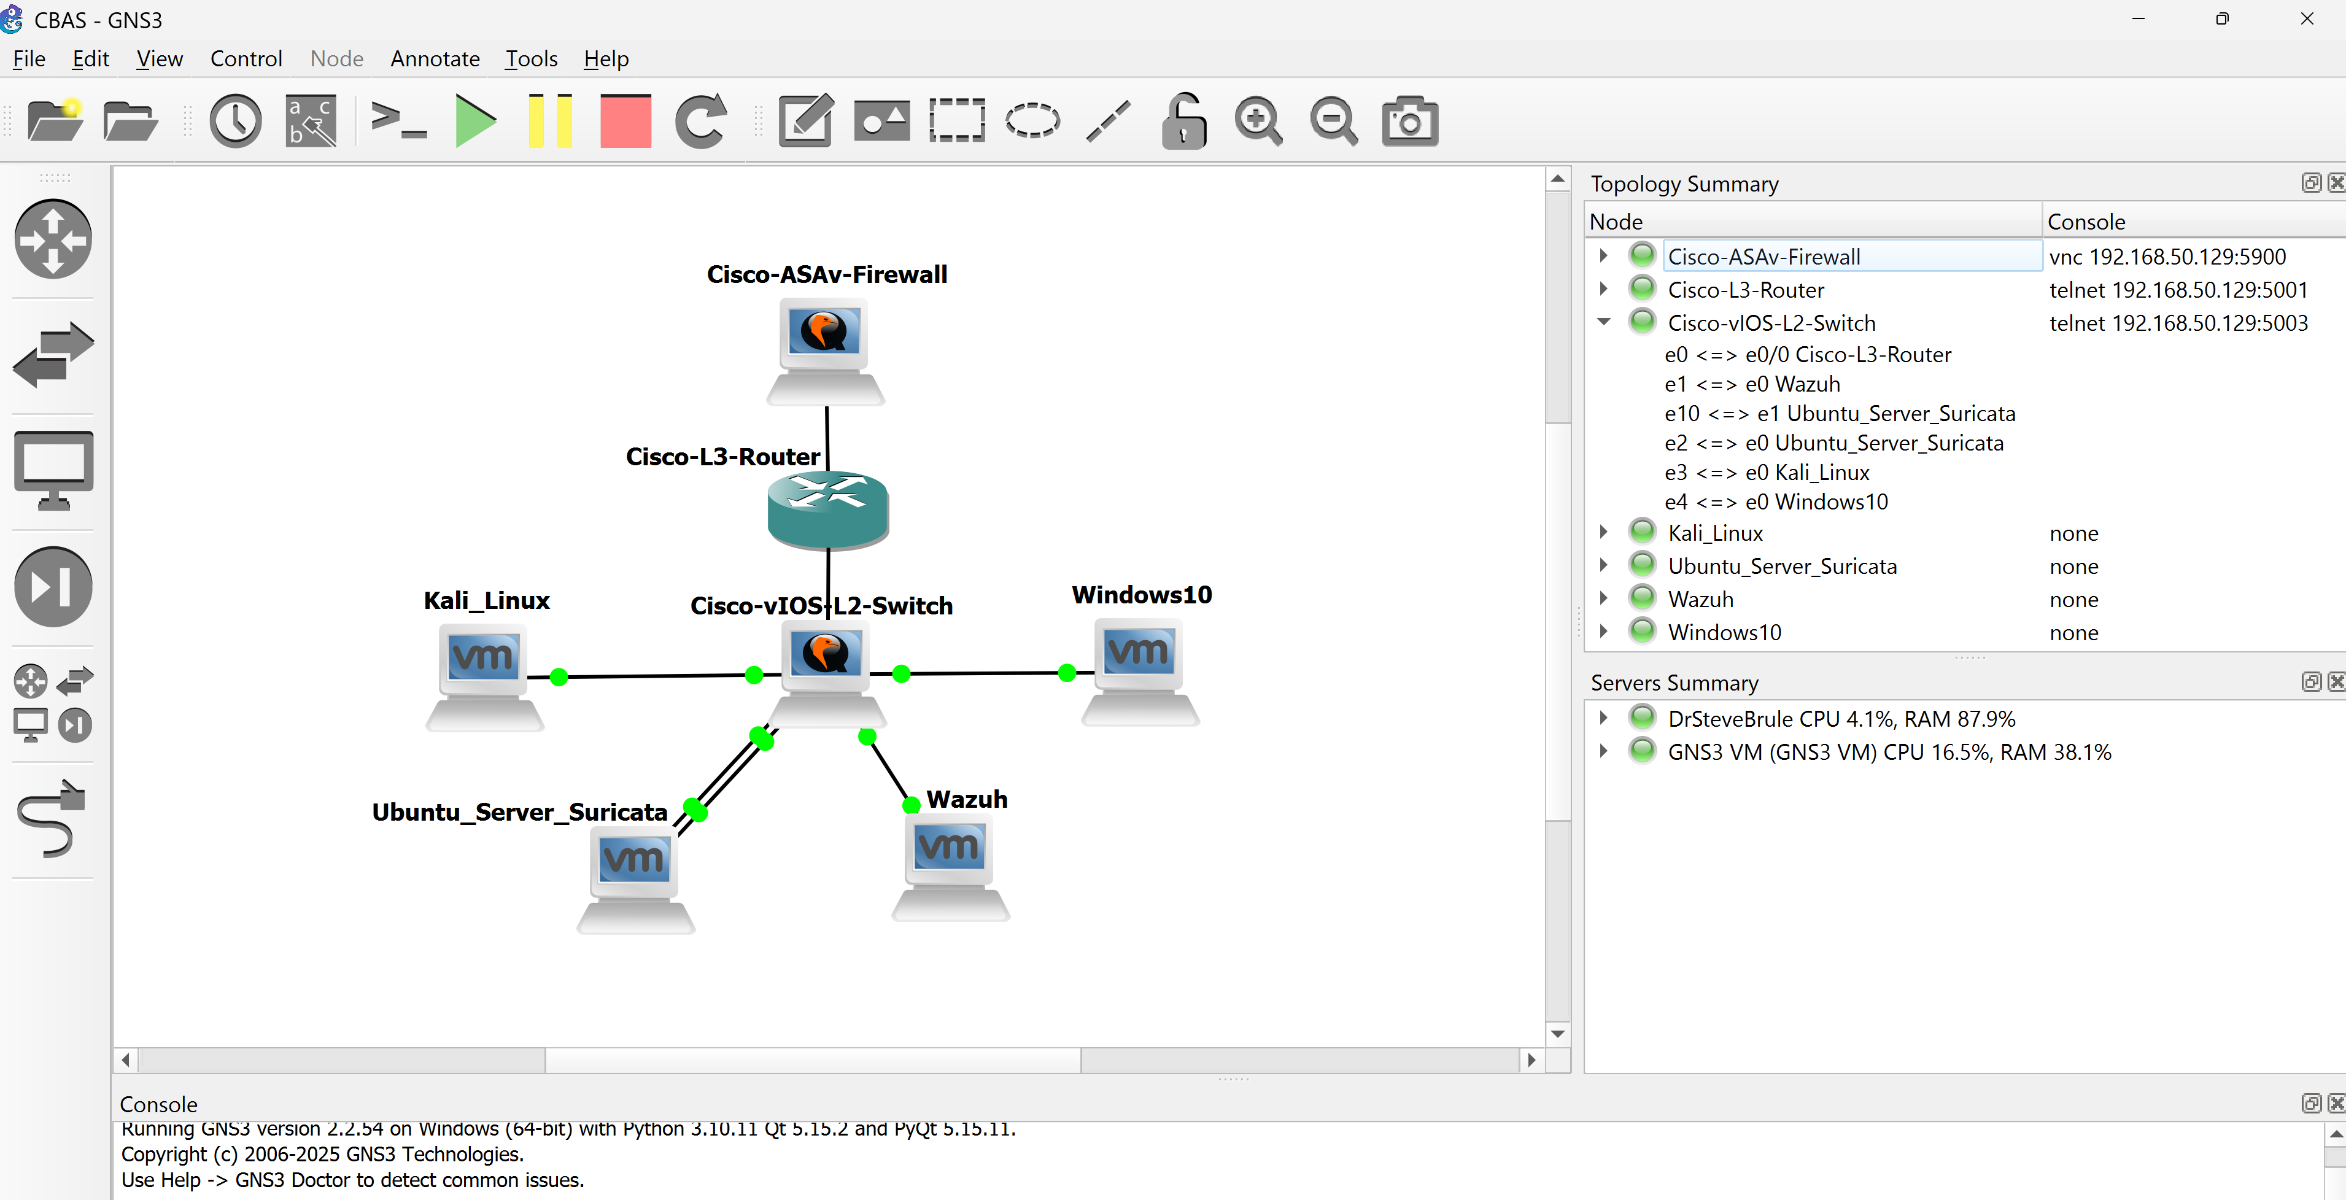Select the green Start button to run all nodes
Screen dimensions: 2346x1200
tap(474, 121)
